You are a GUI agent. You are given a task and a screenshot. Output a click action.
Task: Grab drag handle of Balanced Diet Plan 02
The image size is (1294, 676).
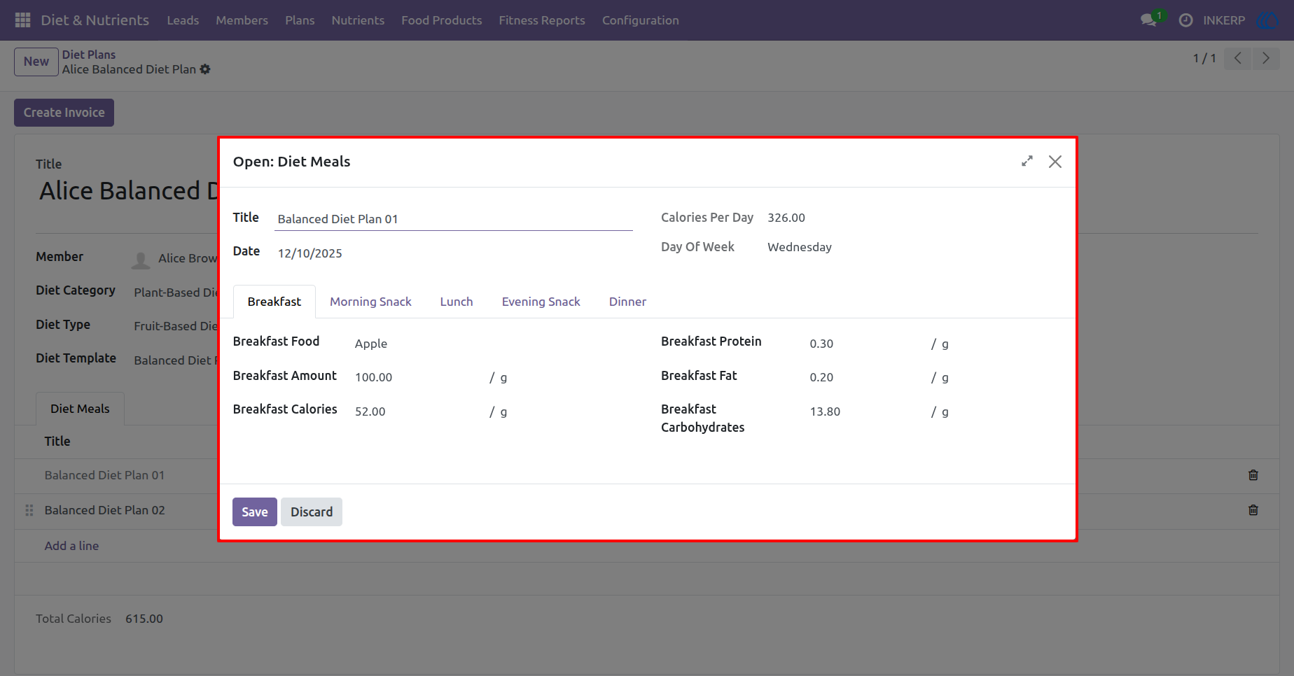pyautogui.click(x=29, y=510)
